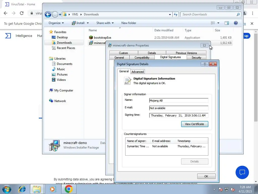Change view icon in Explorer toolbar
The height and width of the screenshot is (194, 258).
click(x=213, y=23)
